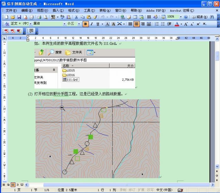
Task: Click the 111.Grd file in the picture
Action: (72, 80)
